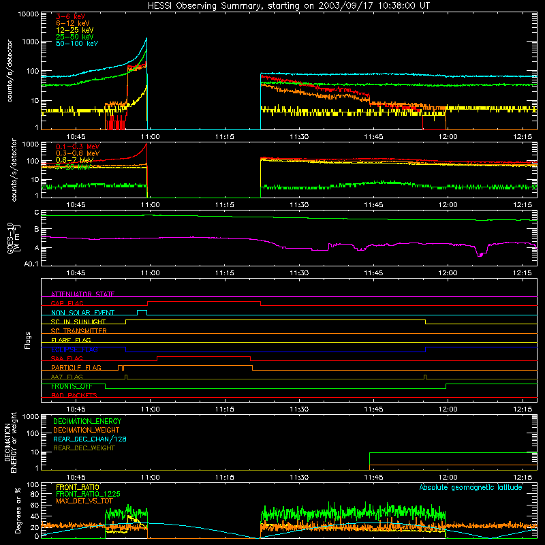545x545 pixels.
Task: Click the 12:00 time tick under GOES panel
Action: coord(448,273)
